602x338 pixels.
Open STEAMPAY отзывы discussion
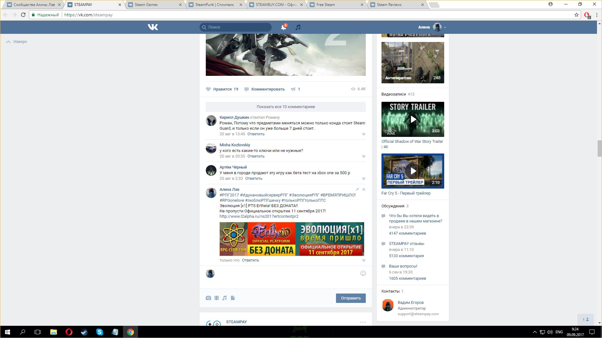tap(407, 244)
